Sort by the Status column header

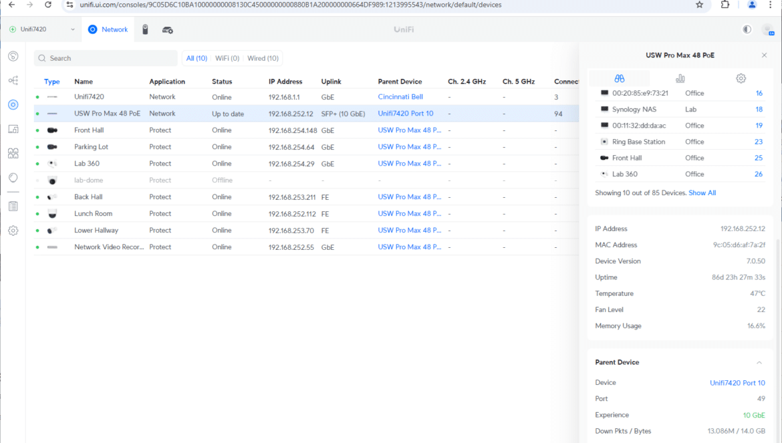coord(222,82)
